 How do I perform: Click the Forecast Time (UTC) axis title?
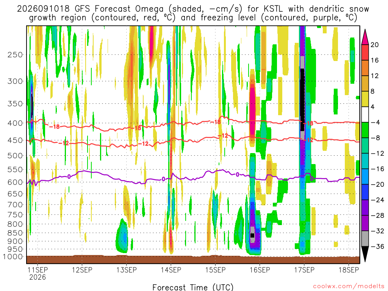[x=193, y=287]
